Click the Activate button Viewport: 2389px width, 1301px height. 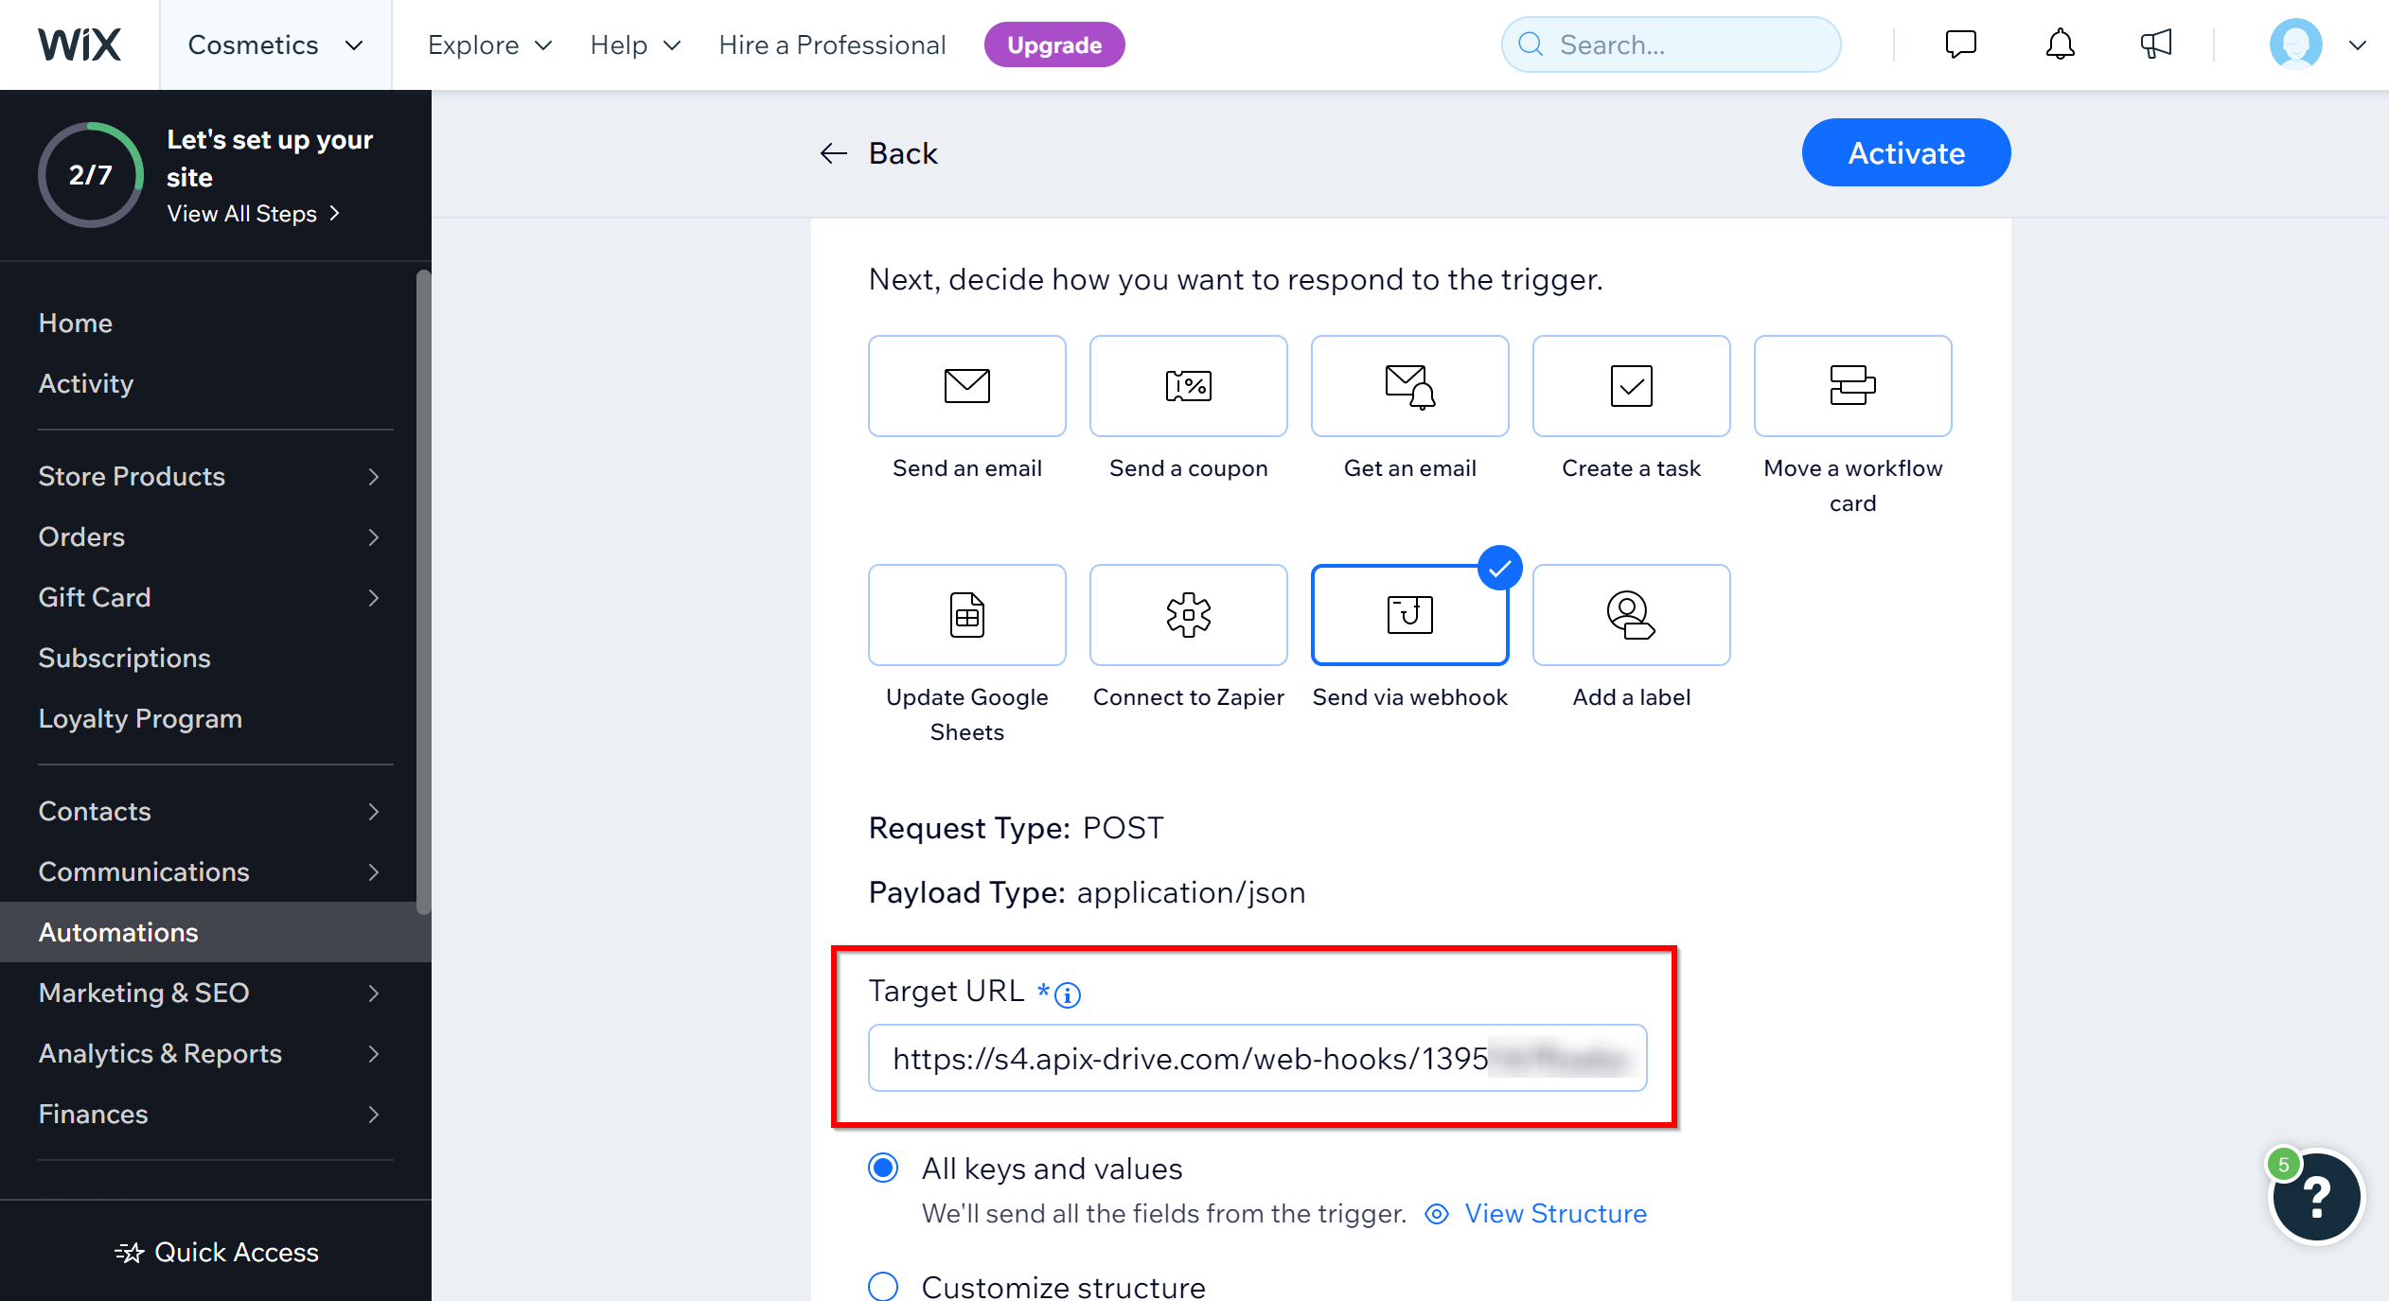[1906, 152]
